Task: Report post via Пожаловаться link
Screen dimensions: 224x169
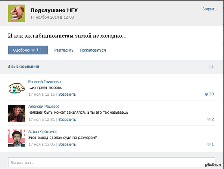Action: pyautogui.click(x=93, y=50)
